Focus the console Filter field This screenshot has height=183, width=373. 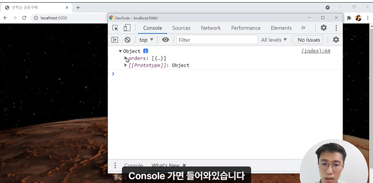(217, 40)
